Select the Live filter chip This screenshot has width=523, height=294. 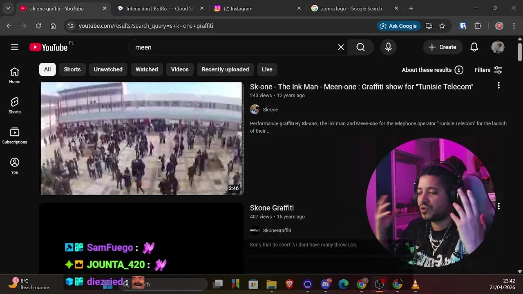(267, 69)
